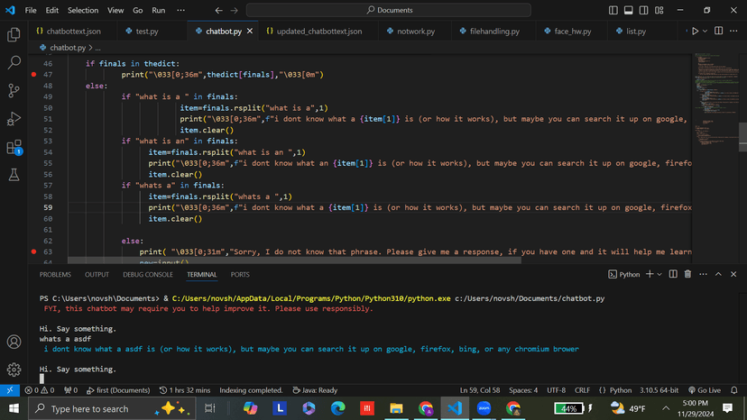
Task: Open the Selection menu
Action: tap(83, 11)
